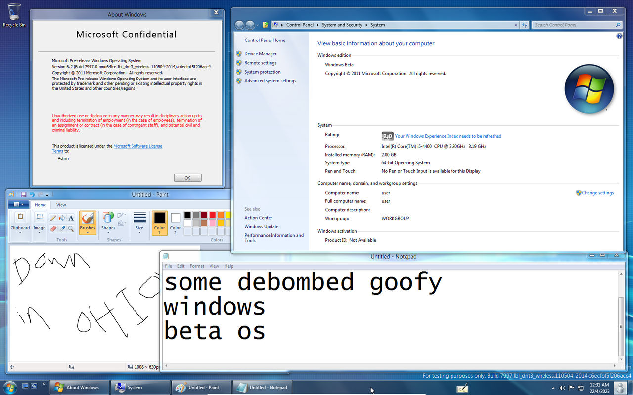633x395 pixels.
Task: Select the Eraser tool in Paint
Action: coord(53,229)
